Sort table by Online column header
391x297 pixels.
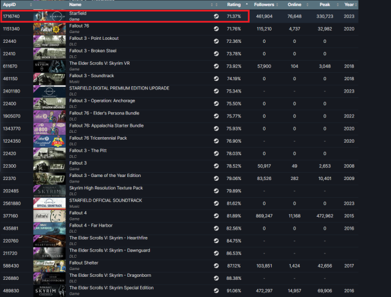pyautogui.click(x=294, y=4)
